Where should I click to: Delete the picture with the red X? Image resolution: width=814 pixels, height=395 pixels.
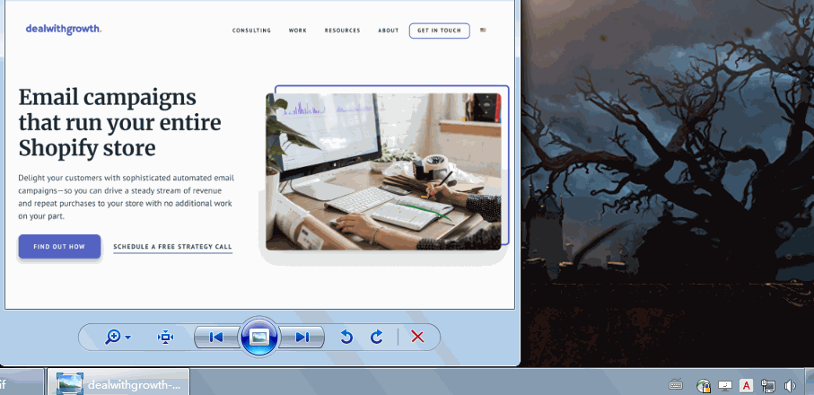[x=417, y=337]
